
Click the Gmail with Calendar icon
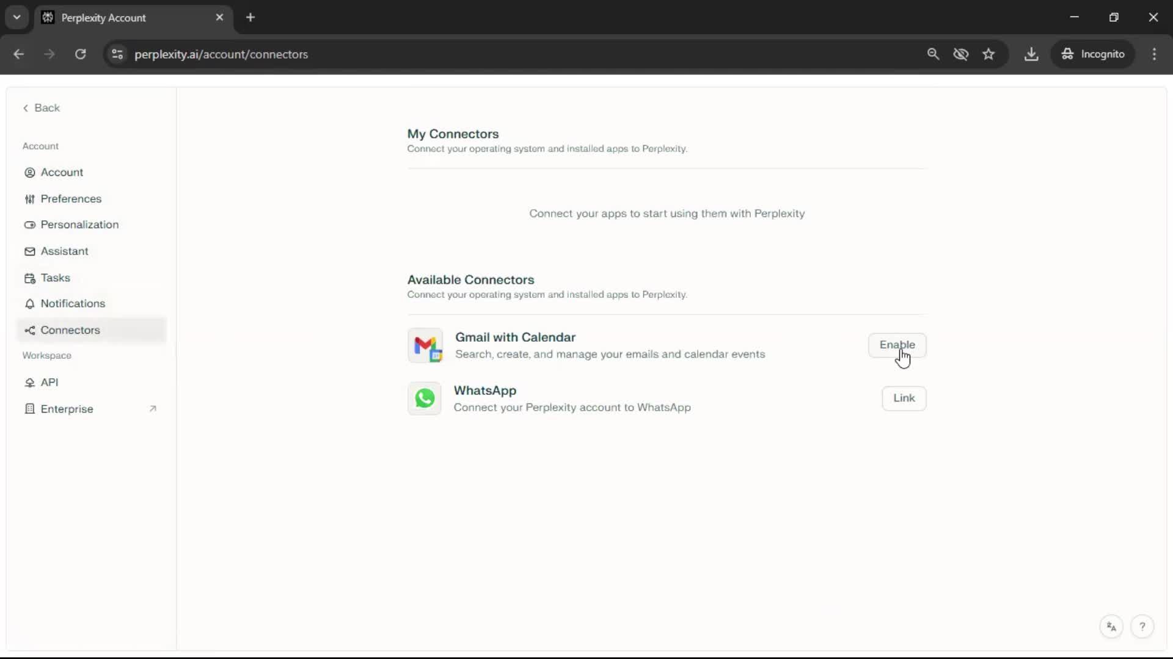425,345
